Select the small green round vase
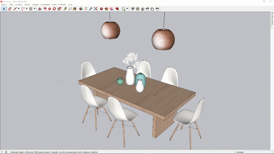 (120, 82)
